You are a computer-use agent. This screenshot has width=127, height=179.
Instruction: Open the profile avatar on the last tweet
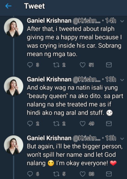pos(13,145)
